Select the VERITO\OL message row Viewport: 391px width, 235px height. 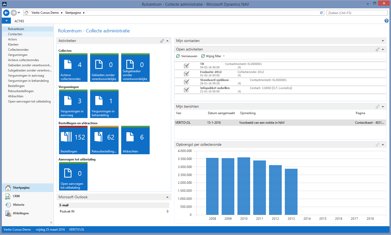tap(280, 123)
